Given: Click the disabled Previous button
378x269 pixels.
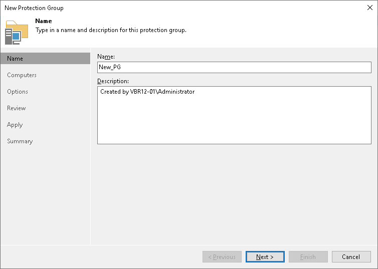Looking at the screenshot, I should tap(222, 256).
